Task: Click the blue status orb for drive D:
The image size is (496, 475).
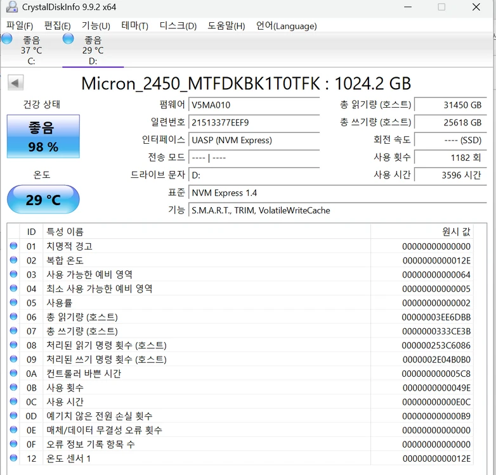Action: [68, 39]
